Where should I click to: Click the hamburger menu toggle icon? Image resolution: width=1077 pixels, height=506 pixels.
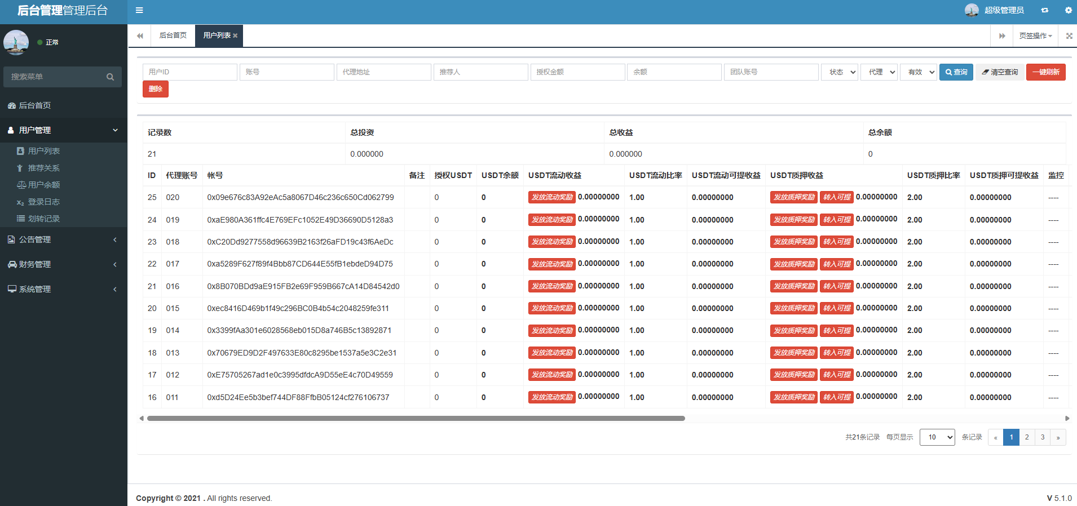139,10
